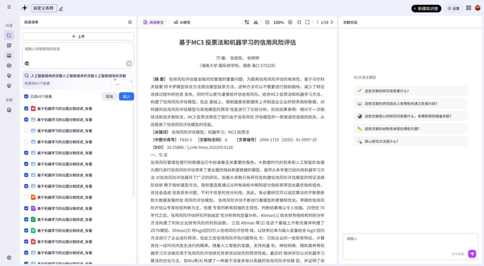
Task: Check the box for orange P document
Action: [26, 197]
